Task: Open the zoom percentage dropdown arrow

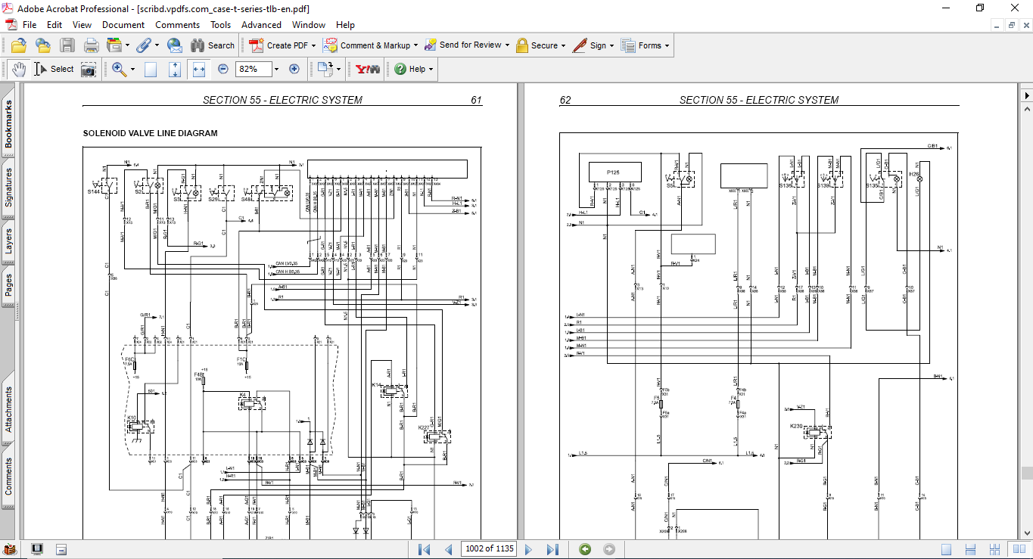Action: 276,69
